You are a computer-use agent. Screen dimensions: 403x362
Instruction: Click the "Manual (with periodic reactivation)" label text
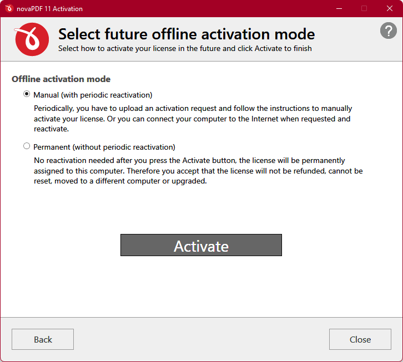click(x=93, y=95)
